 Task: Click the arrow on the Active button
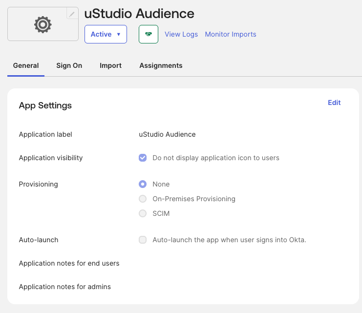pyautogui.click(x=119, y=34)
